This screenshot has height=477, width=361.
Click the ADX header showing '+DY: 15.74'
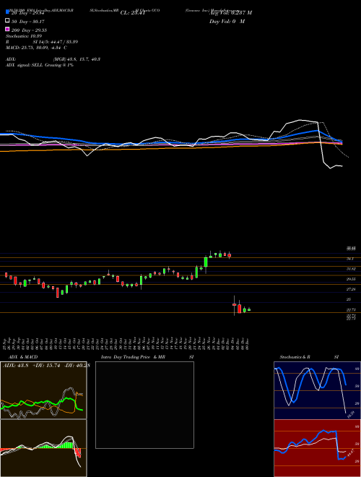pos(46,366)
